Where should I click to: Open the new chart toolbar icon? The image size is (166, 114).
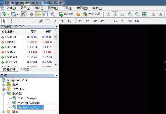[4, 14]
